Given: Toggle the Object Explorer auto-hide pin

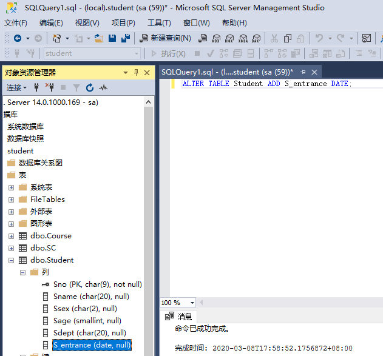Looking at the screenshot, I should (137, 72).
